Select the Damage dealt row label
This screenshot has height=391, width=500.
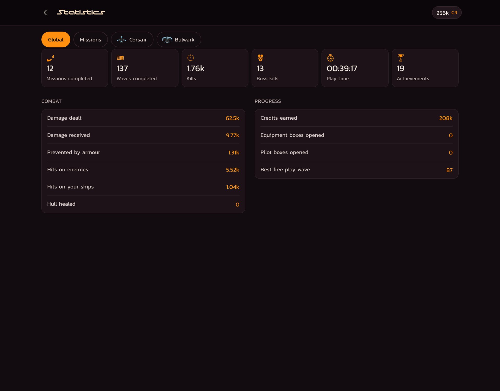pyautogui.click(x=64, y=118)
